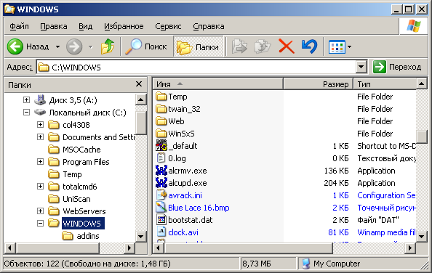The image size is (432, 273).
Task: Select the Blue Lace 16.bmp icon
Action: coord(161,208)
